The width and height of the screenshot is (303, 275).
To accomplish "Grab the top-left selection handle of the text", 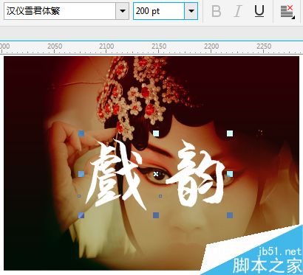I will click(81, 133).
